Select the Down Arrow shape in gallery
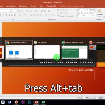 [90, 13]
